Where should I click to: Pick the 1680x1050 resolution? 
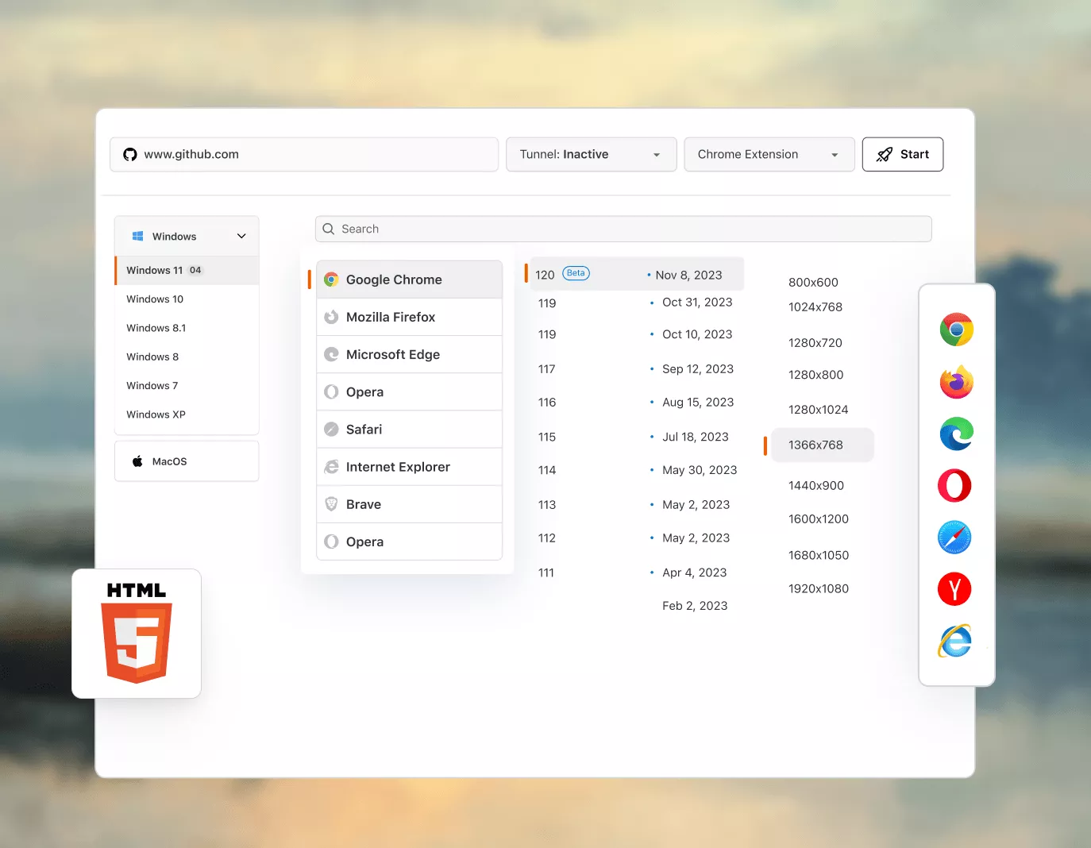[819, 556]
